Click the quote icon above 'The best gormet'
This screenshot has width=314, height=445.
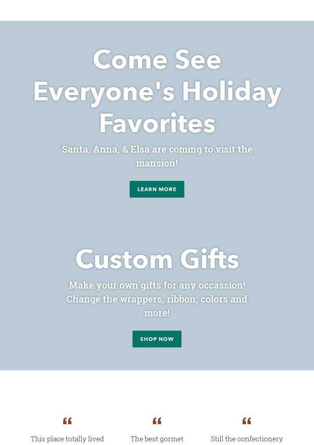pos(157,421)
